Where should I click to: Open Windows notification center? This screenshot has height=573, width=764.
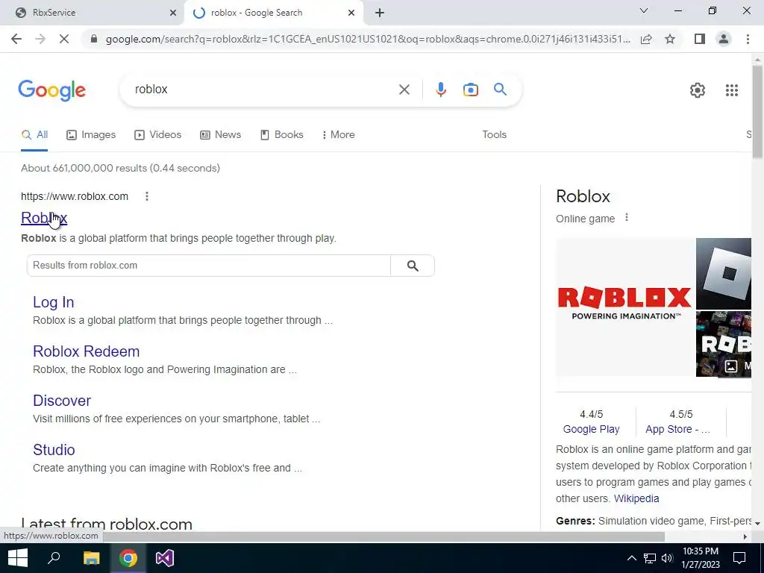click(x=739, y=558)
